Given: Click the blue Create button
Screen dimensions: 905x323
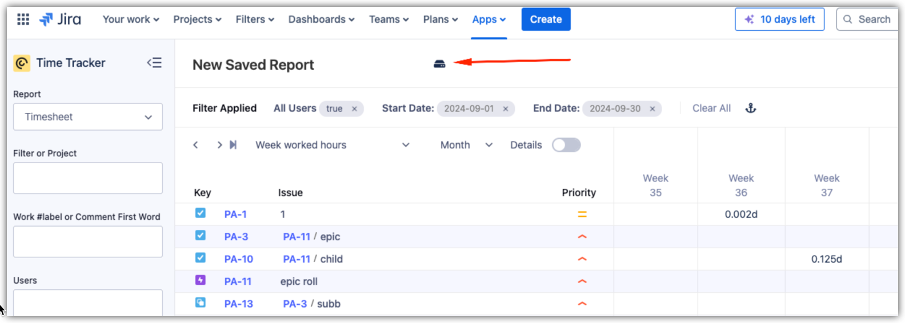Looking at the screenshot, I should click(546, 19).
